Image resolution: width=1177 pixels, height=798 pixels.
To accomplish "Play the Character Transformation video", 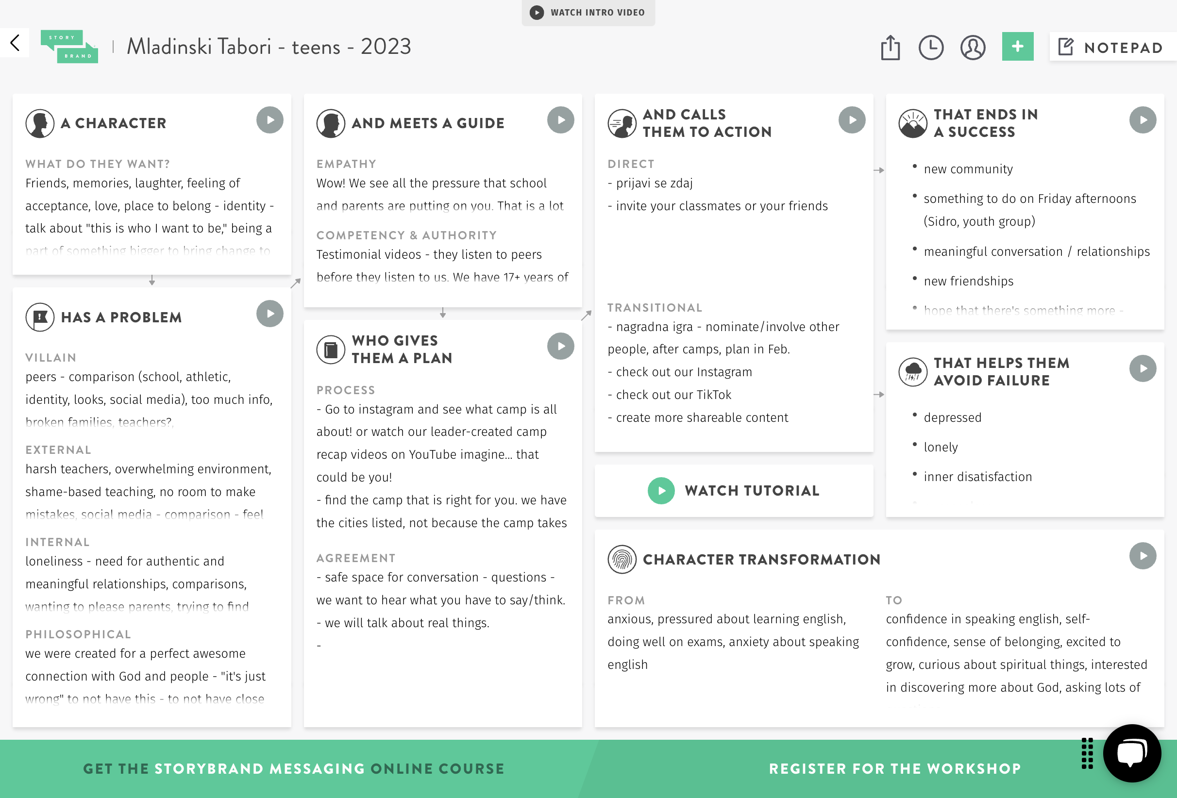I will [1143, 556].
